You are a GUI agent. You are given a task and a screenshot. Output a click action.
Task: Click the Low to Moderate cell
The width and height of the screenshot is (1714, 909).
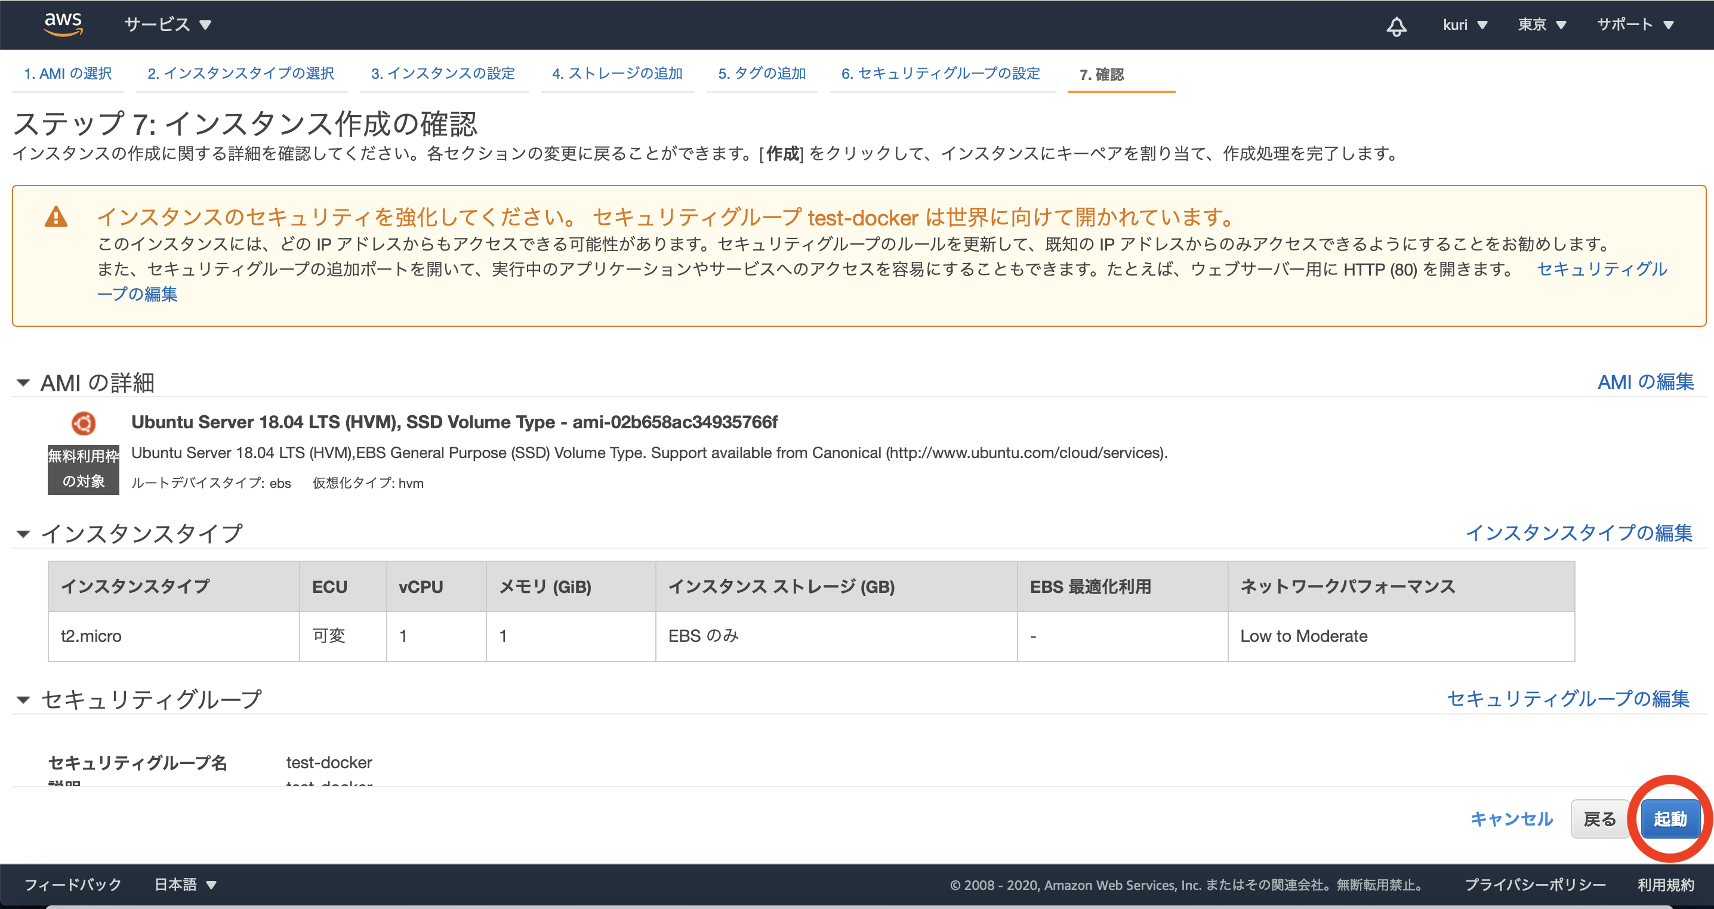[x=1401, y=636]
